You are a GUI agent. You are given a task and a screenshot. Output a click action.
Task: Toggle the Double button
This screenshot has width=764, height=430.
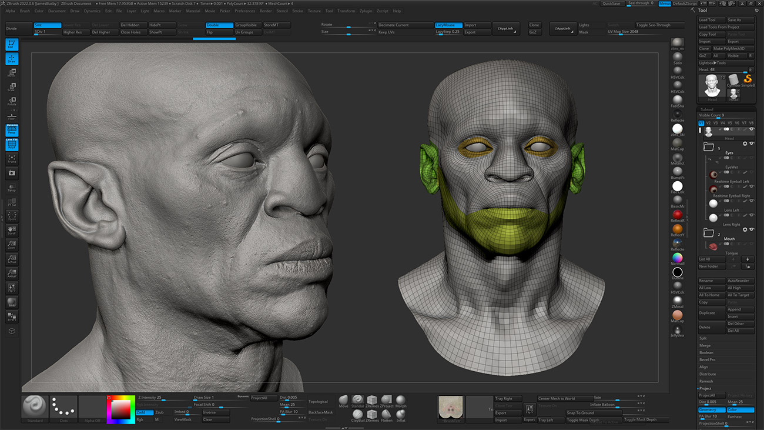pyautogui.click(x=219, y=25)
